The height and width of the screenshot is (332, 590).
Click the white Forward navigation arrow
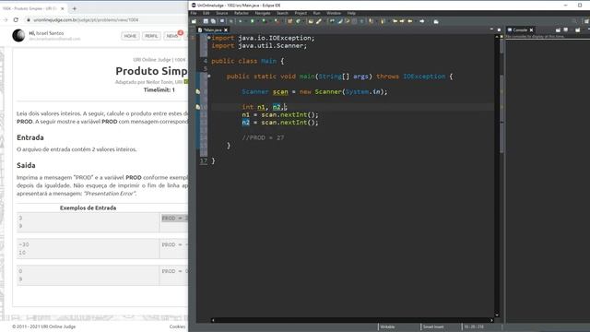[x=422, y=21]
